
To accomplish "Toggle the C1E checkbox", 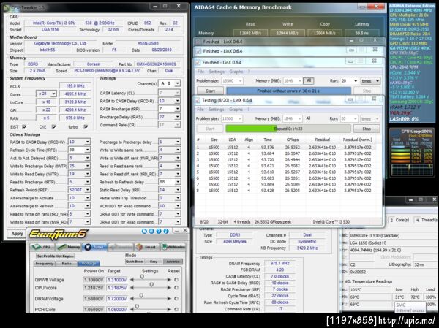I will coord(53,126).
